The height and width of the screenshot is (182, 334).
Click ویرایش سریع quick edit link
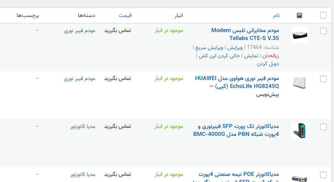(209, 47)
